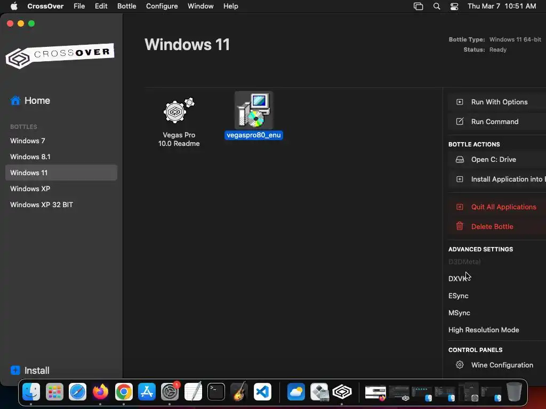
Task: Click the DXVK setting label
Action: (x=457, y=279)
